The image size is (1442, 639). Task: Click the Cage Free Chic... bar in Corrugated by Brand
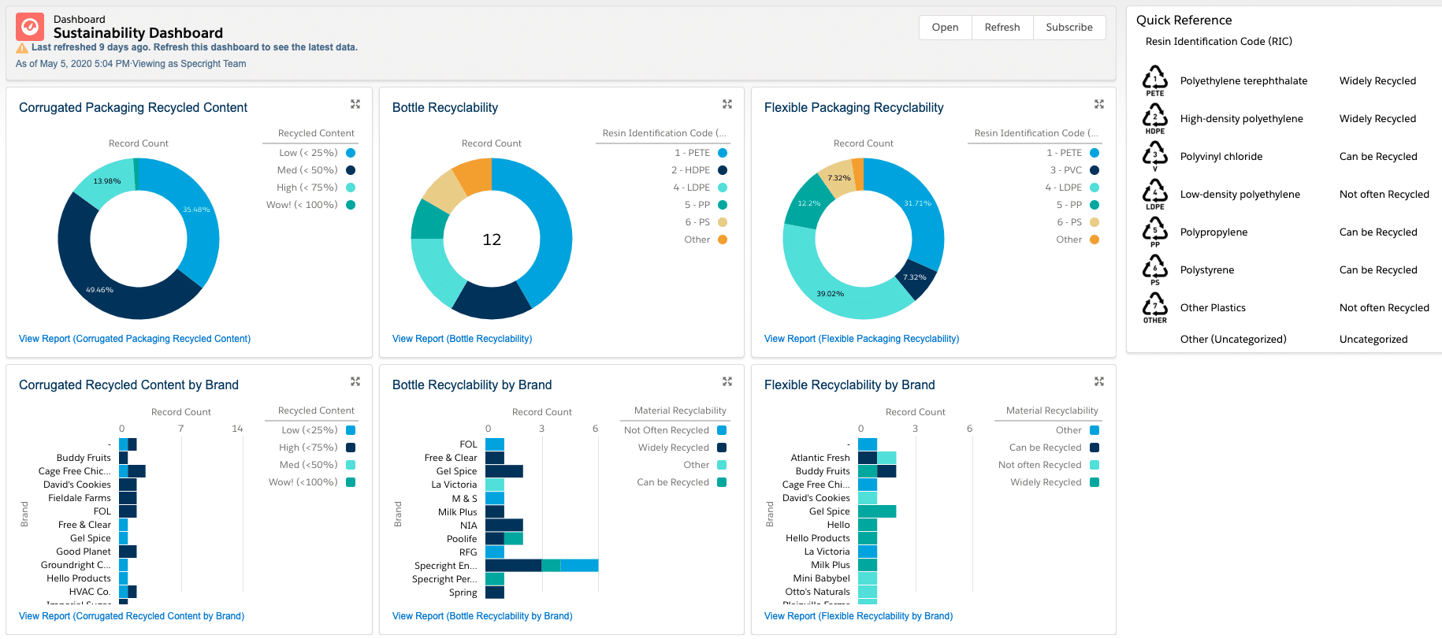point(132,471)
